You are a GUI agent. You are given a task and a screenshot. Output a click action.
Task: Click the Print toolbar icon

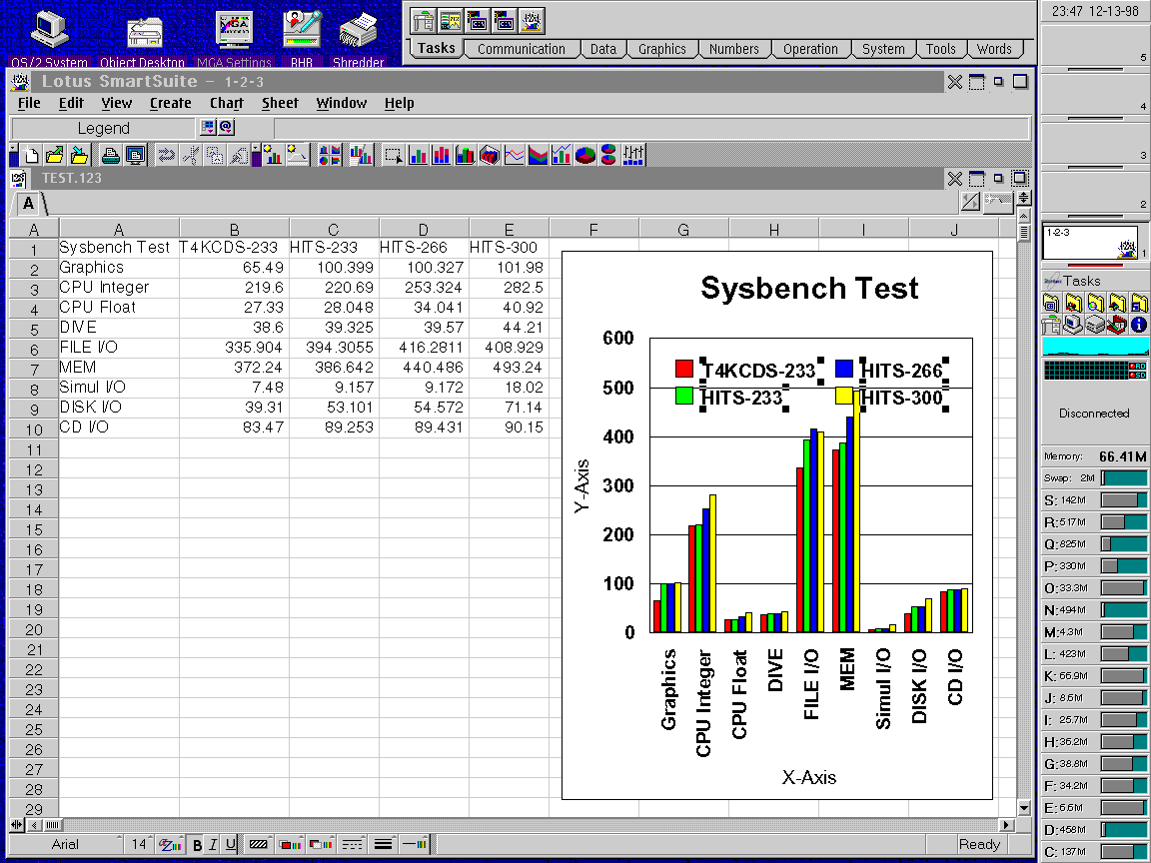pos(111,155)
